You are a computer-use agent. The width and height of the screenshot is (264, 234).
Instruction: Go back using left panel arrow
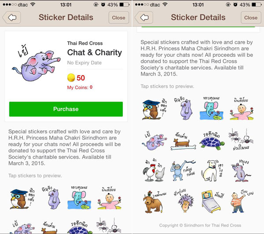click(x=11, y=18)
